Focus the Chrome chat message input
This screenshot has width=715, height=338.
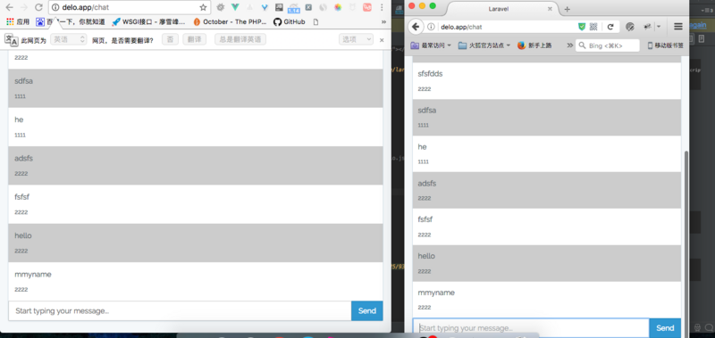[180, 311]
